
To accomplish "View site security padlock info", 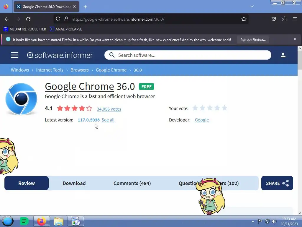I will 66,19.
